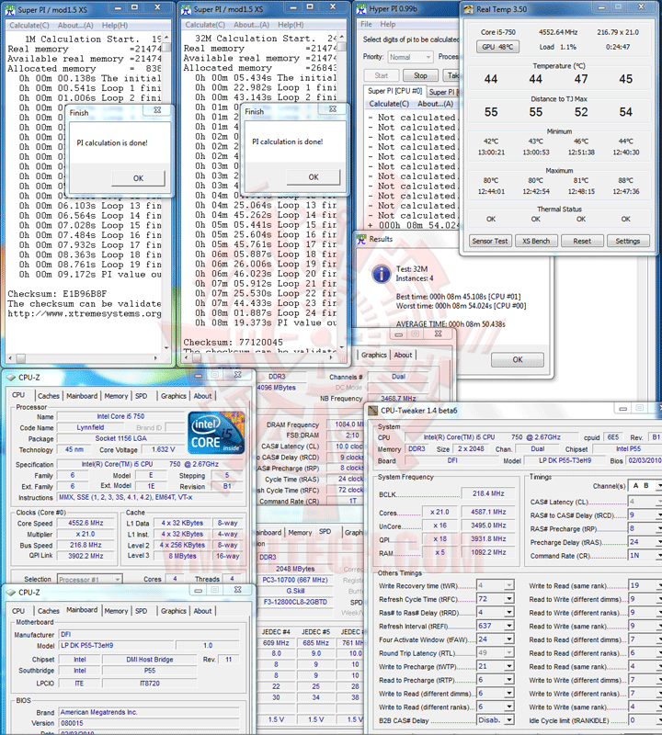Expand Ras# to Ras# Delay (tRRD) dropdown
The image size is (662, 735).
point(509,613)
